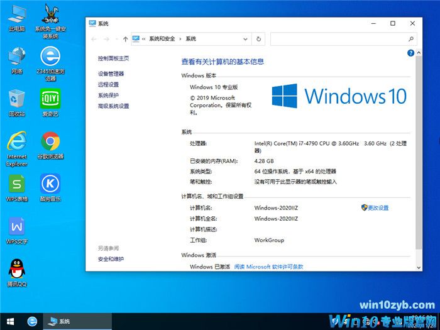Expand chevron after 系统和安全 breadcrumb

click(x=180, y=39)
